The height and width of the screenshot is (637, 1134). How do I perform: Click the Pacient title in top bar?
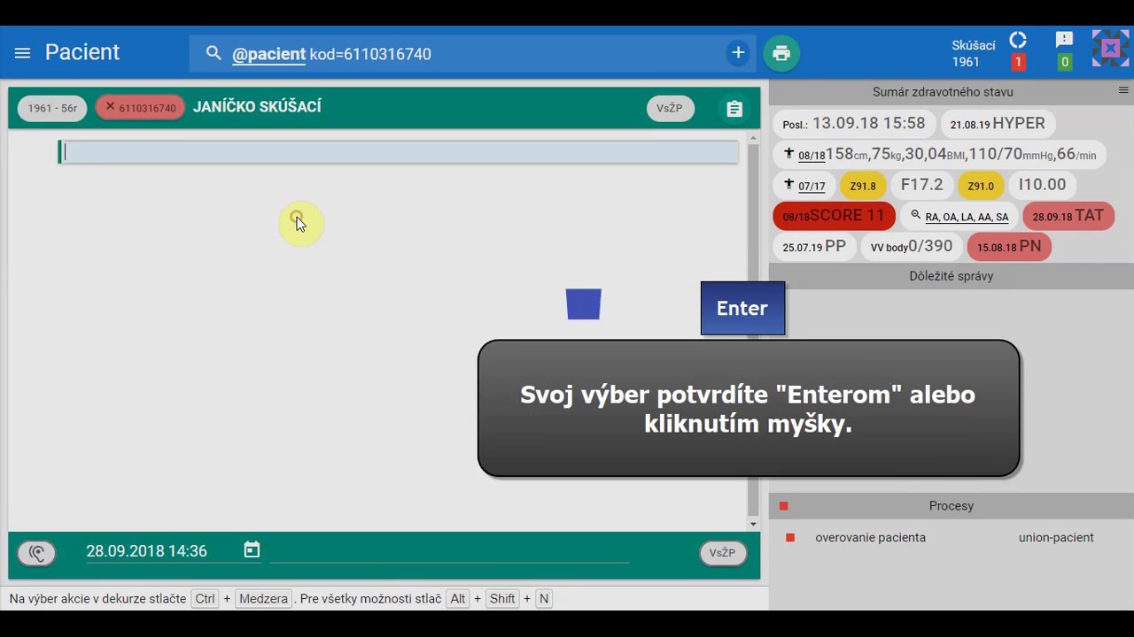[x=82, y=52]
